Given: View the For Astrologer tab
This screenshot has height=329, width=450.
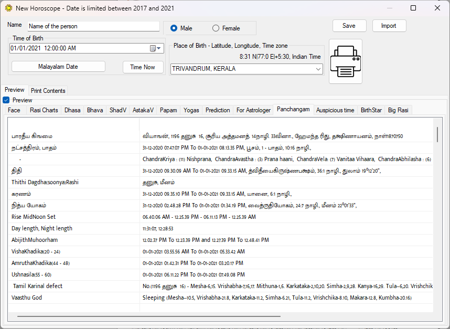Looking at the screenshot, I should tap(253, 110).
